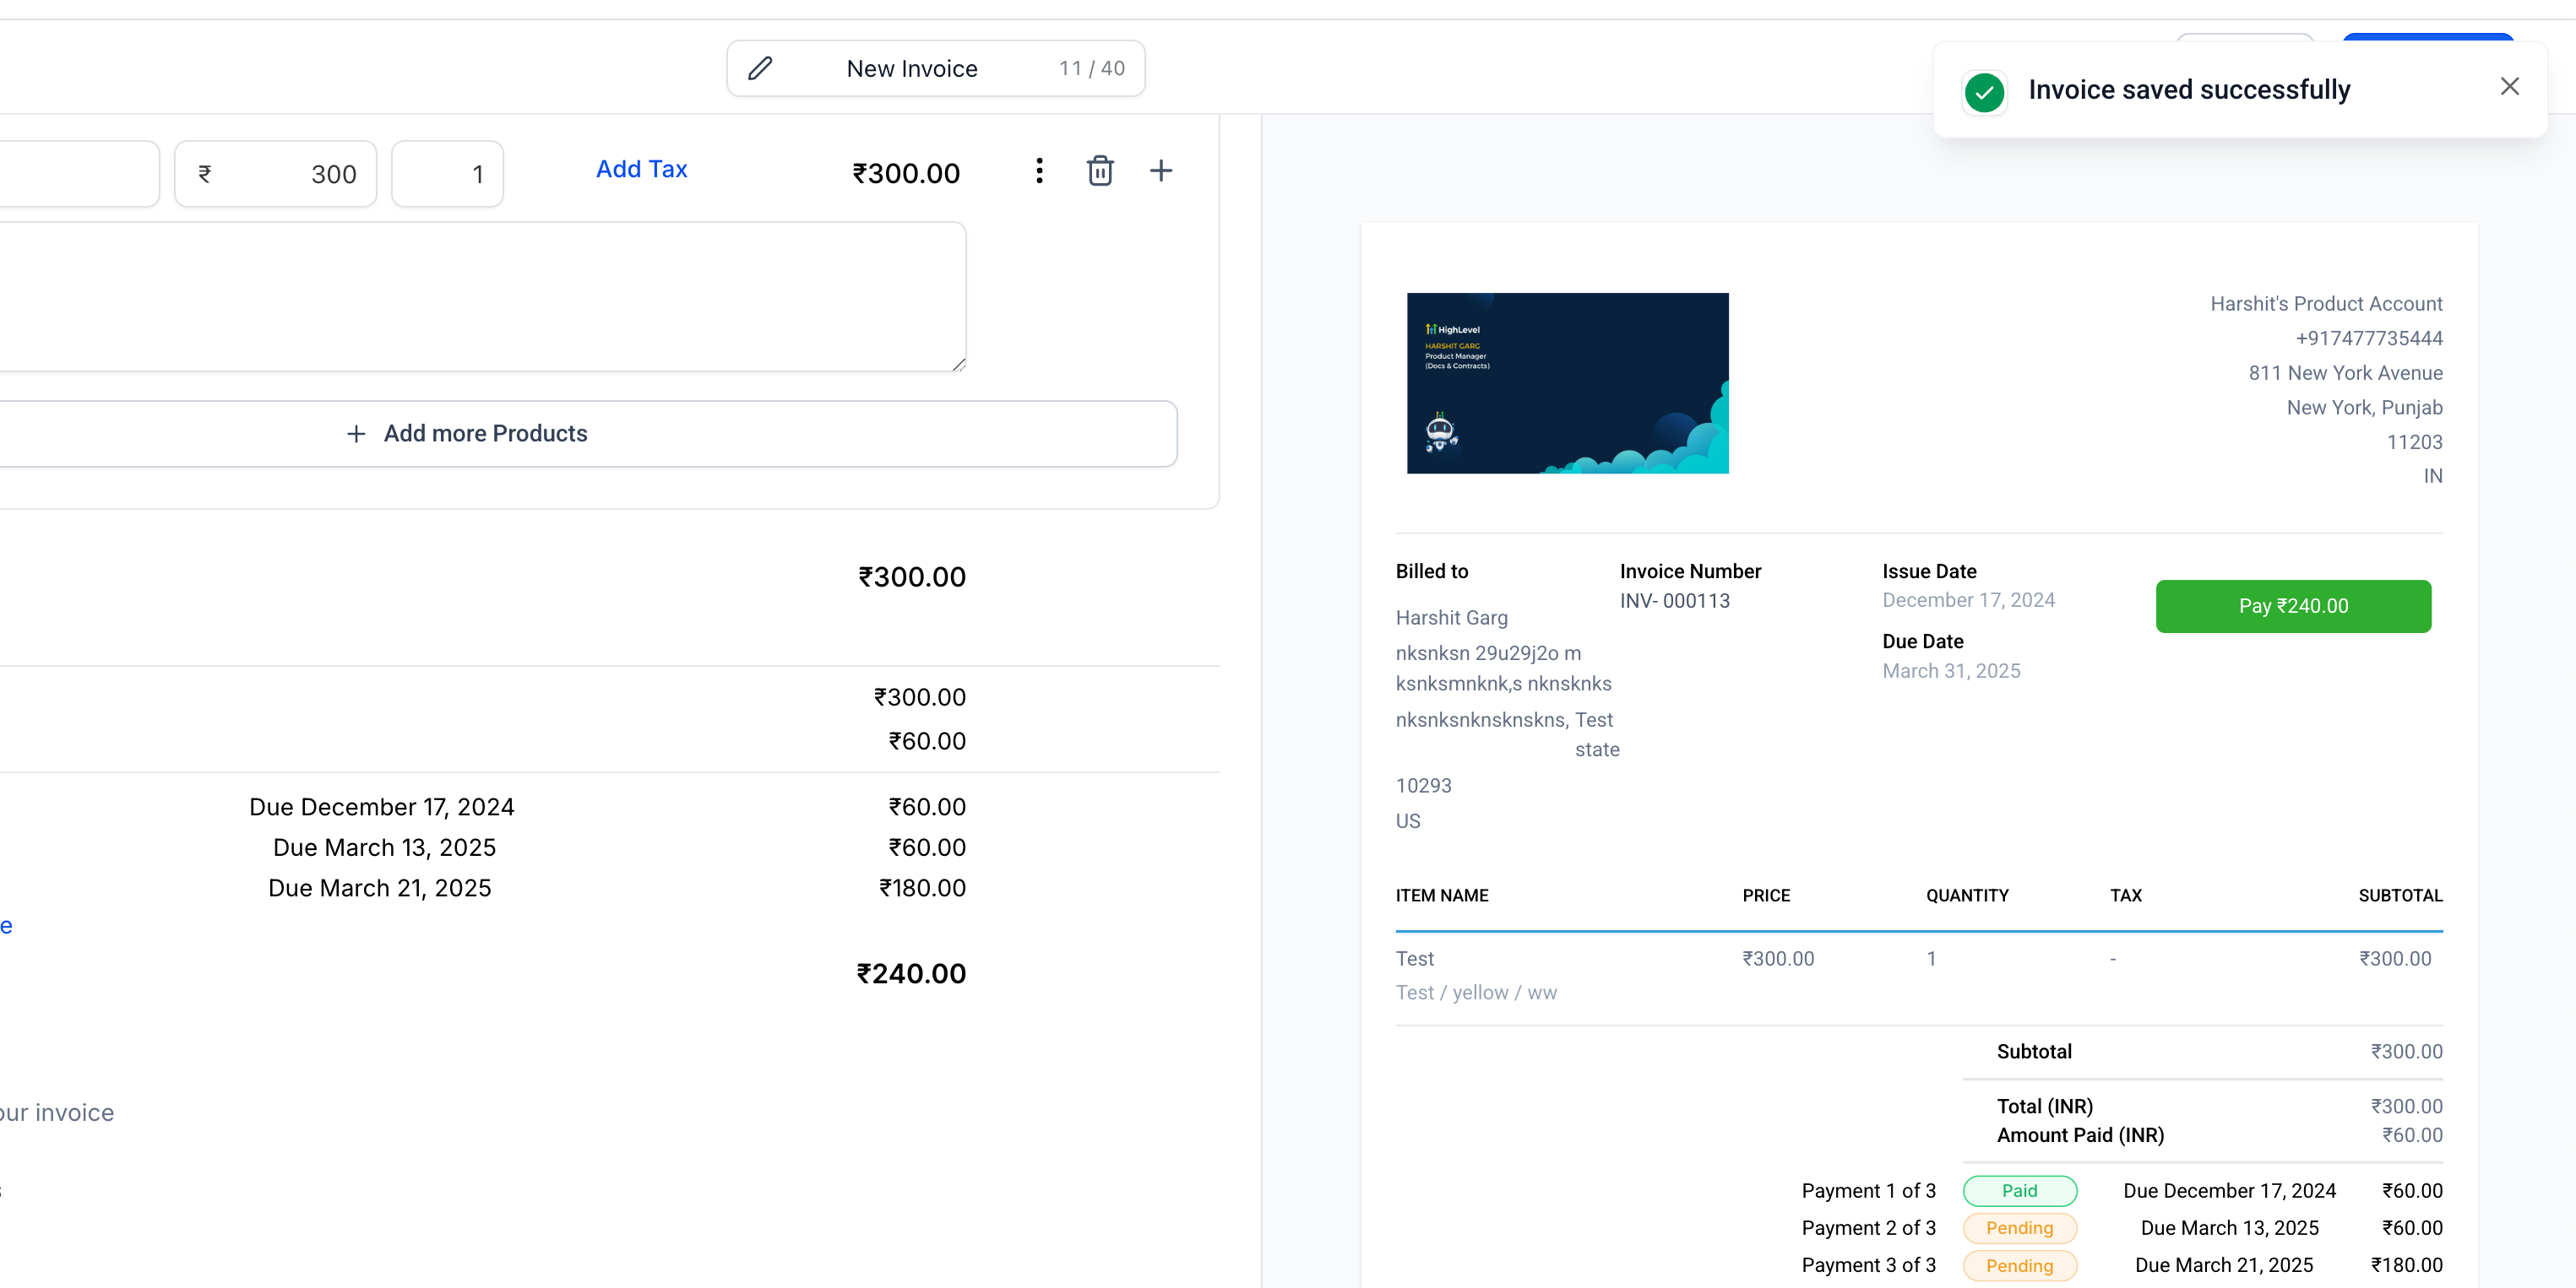Click the green checkmark success icon

click(x=1984, y=92)
